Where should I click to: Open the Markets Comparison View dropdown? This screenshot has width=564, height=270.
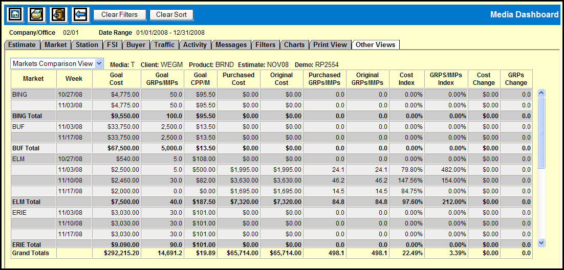[99, 63]
